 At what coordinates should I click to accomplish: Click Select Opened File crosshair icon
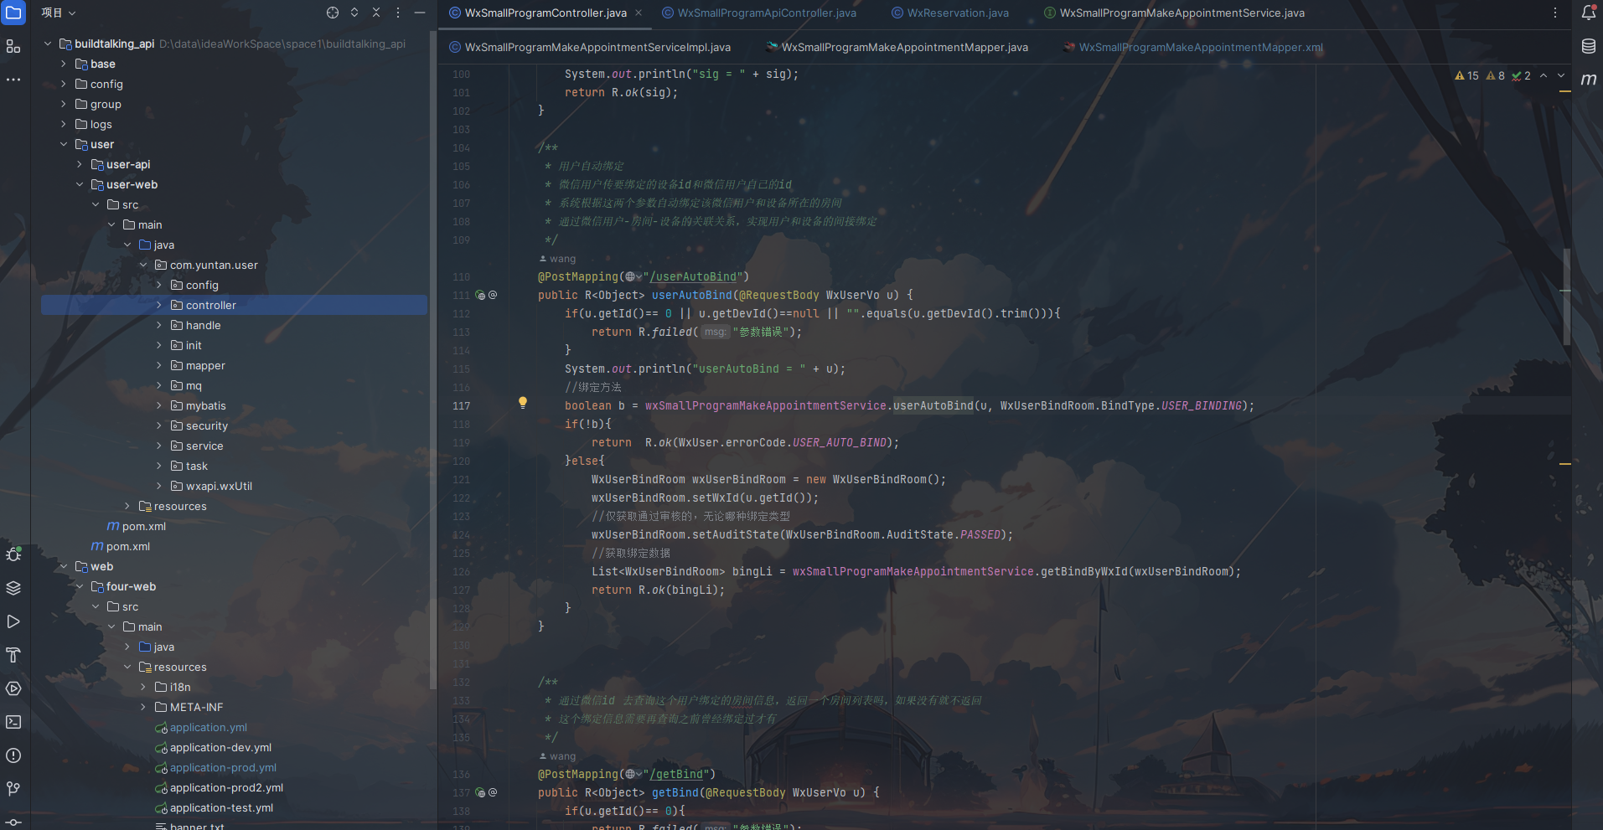333,13
